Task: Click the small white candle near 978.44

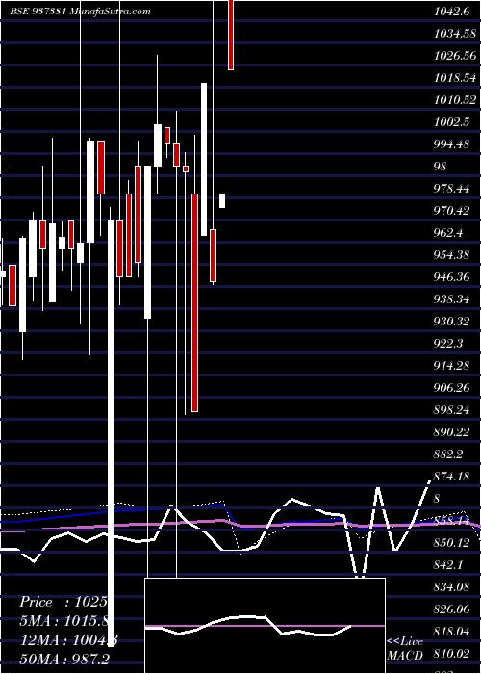Action: pyautogui.click(x=222, y=200)
